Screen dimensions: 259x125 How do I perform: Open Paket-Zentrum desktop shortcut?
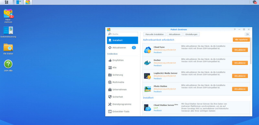(8, 16)
